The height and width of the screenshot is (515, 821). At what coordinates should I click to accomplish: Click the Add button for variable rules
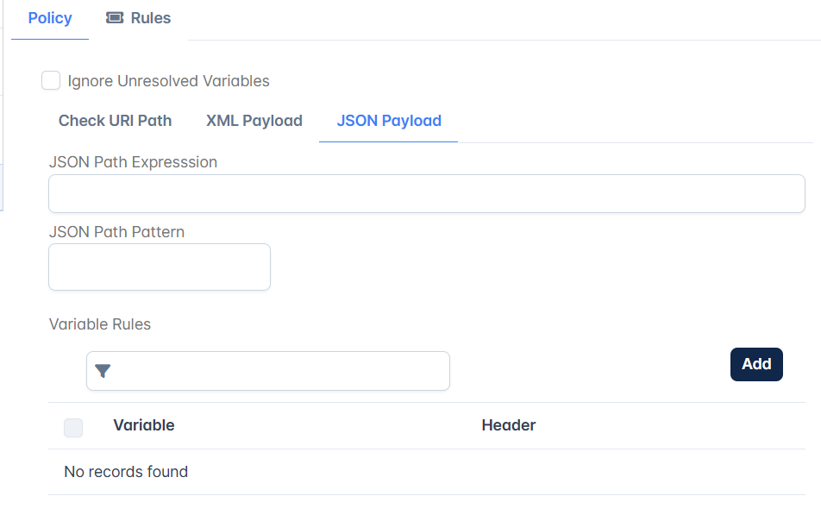pyautogui.click(x=756, y=364)
